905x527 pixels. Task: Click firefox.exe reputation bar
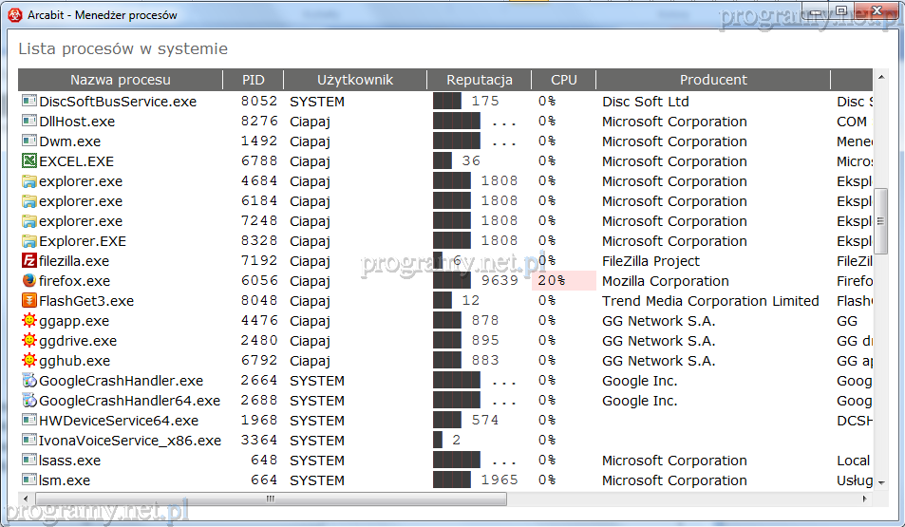click(x=453, y=281)
